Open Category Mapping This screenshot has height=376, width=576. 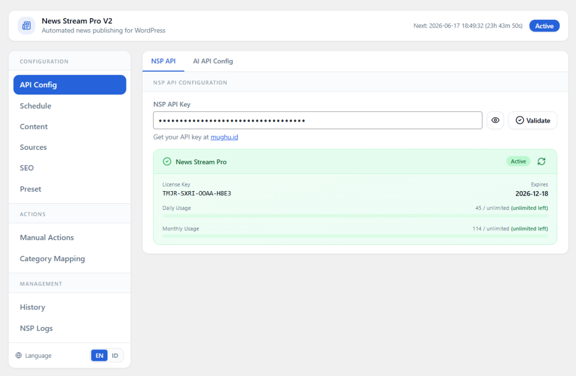point(70,259)
